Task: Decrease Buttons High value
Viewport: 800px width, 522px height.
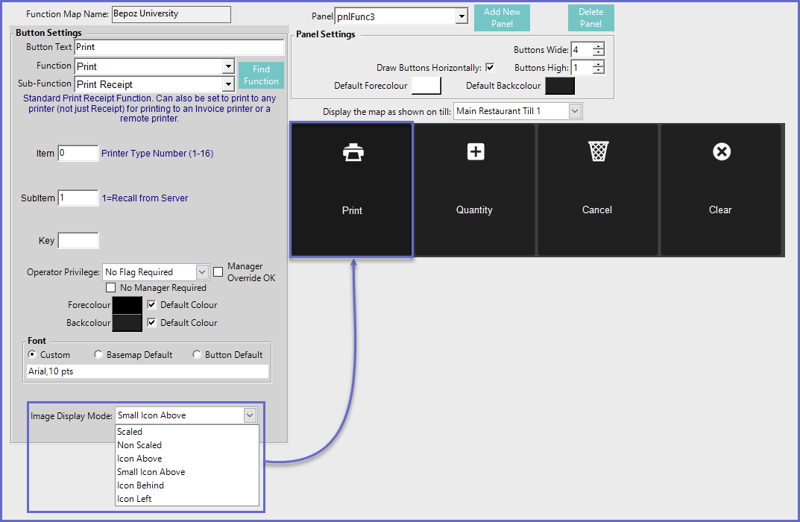Action: pyautogui.click(x=599, y=70)
